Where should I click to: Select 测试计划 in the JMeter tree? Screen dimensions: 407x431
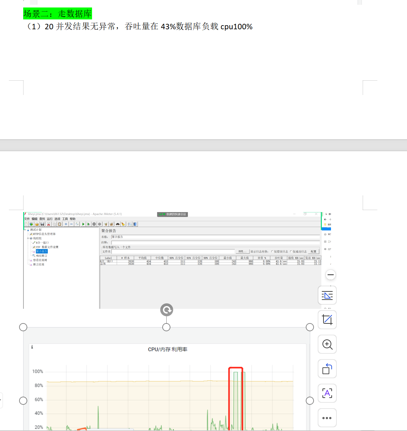click(x=36, y=230)
